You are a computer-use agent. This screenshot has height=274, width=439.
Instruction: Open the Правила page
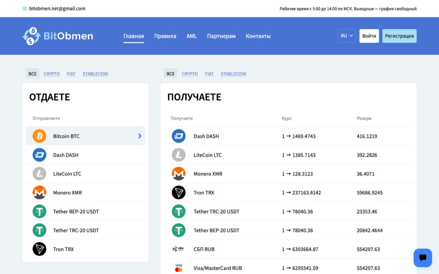(165, 36)
